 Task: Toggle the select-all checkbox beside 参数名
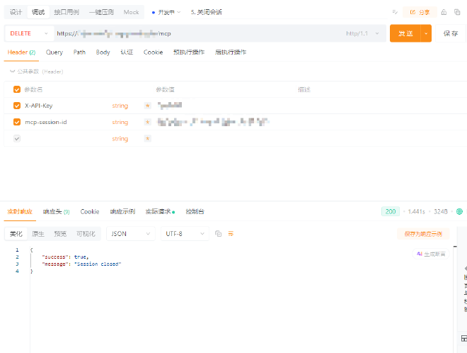17,89
